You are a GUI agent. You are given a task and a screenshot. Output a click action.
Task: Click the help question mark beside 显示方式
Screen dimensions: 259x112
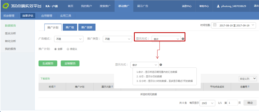[x=183, y=39]
